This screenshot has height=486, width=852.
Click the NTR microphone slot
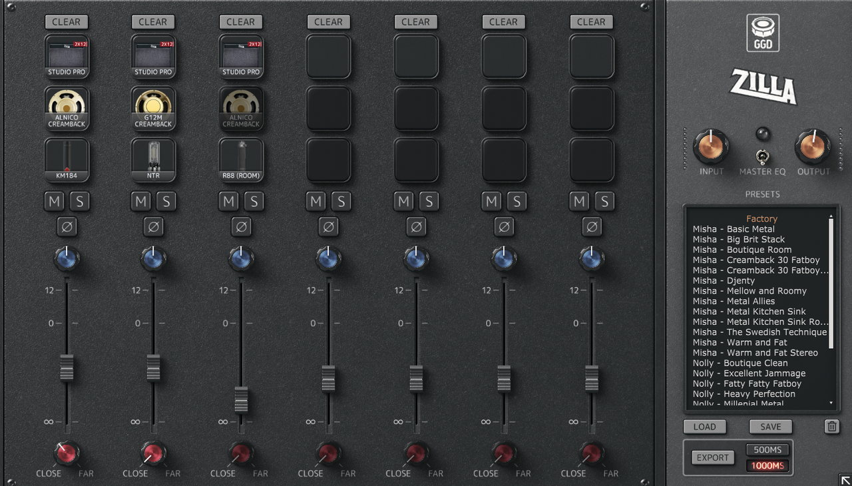154,160
